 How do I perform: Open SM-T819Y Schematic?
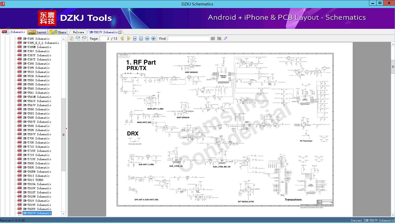pyautogui.click(x=37, y=205)
